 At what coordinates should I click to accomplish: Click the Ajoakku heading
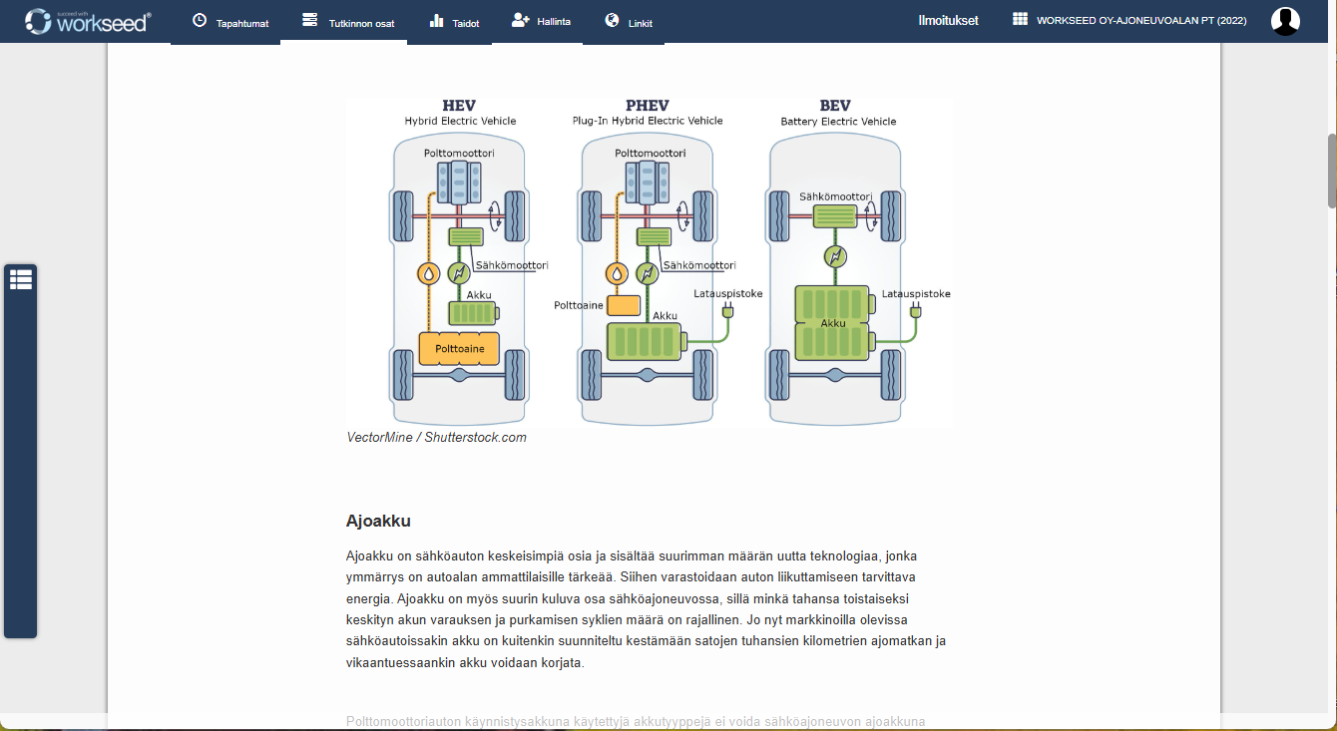tap(378, 521)
